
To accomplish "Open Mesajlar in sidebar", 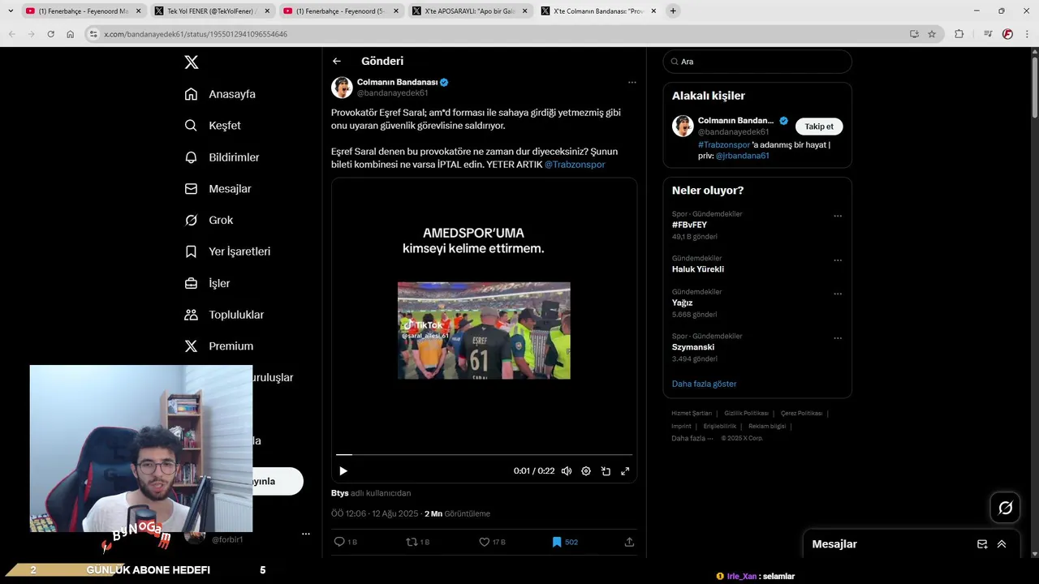I will click(x=218, y=189).
